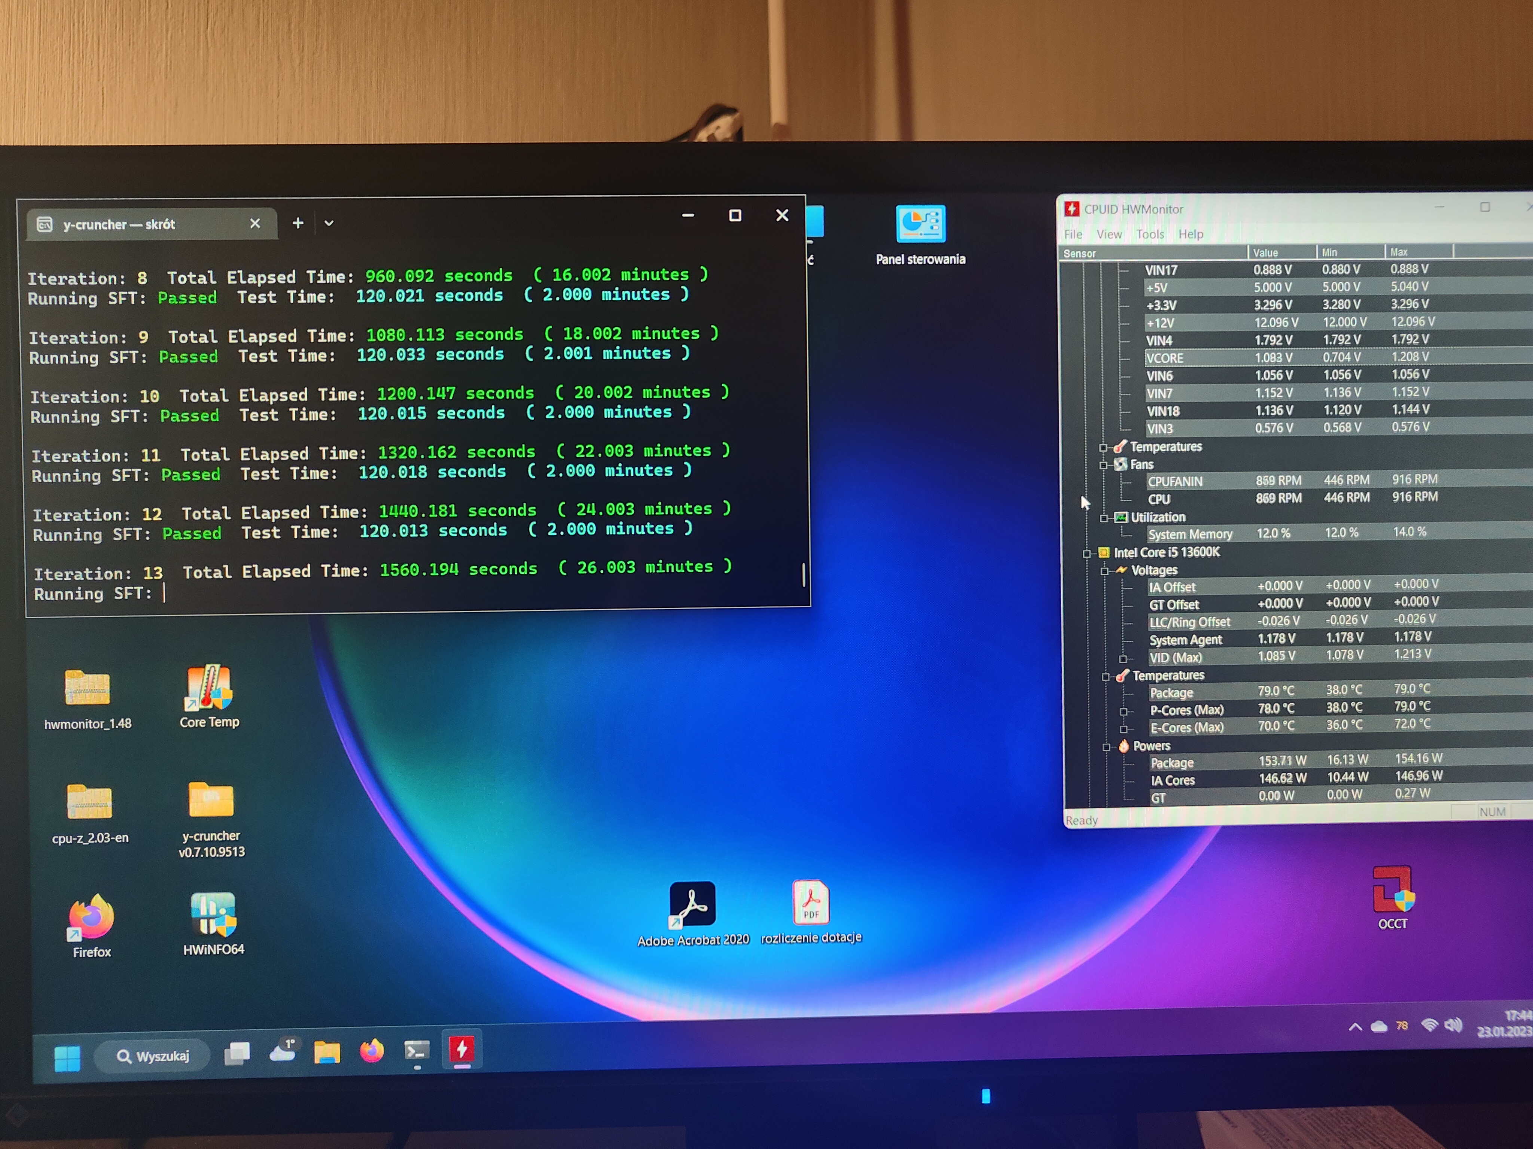Launch HWiNFO64 desktop shortcut
1533x1149 pixels.
coord(213,923)
